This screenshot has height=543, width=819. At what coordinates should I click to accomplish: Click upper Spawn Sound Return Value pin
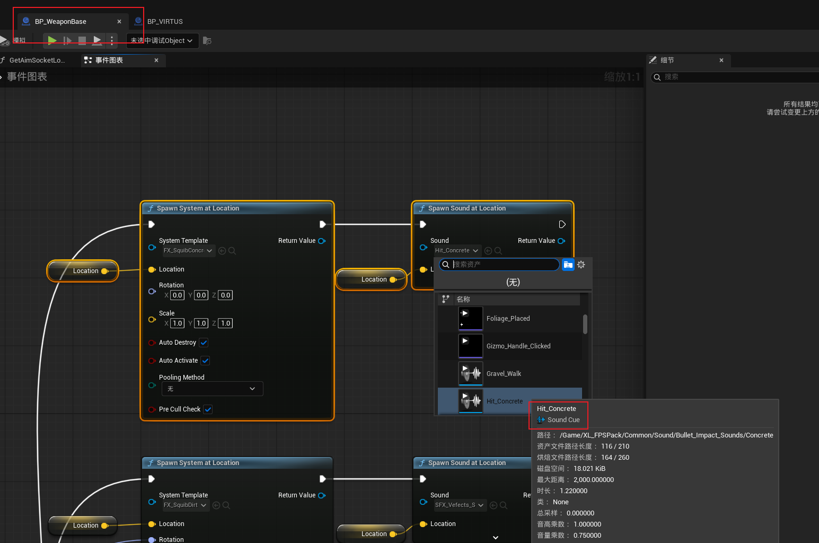(x=561, y=241)
